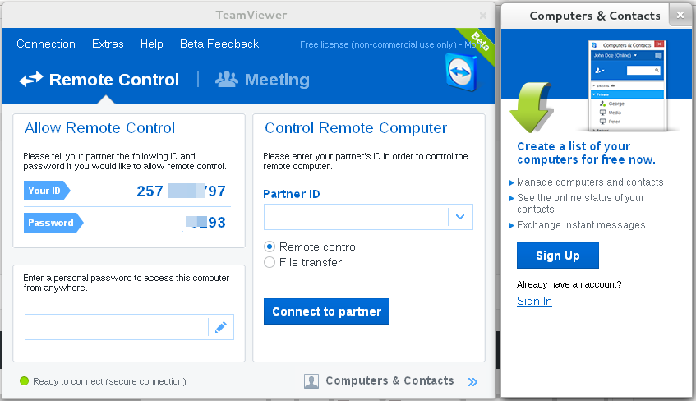
Task: Click the double chevron expand contacts icon
Action: (472, 381)
